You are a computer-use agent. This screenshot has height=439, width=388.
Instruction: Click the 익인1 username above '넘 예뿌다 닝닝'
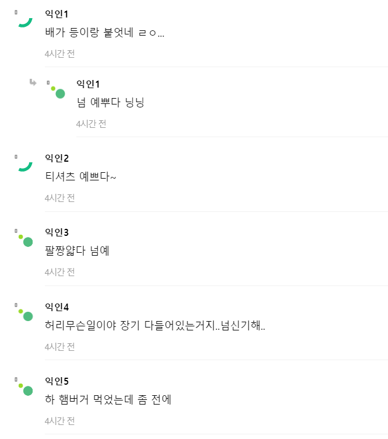[89, 84]
